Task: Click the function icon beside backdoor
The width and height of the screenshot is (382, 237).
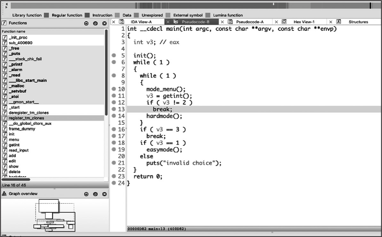Action: (x=4, y=177)
